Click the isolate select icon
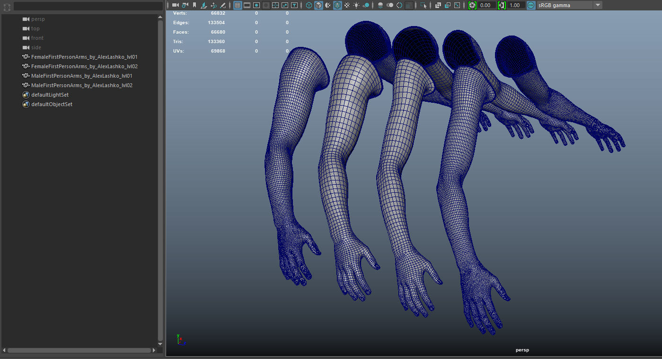This screenshot has width=662, height=359. tap(424, 5)
